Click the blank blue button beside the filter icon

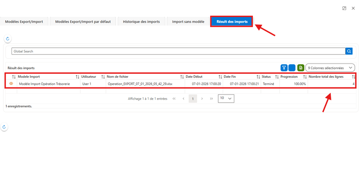tap(292, 68)
